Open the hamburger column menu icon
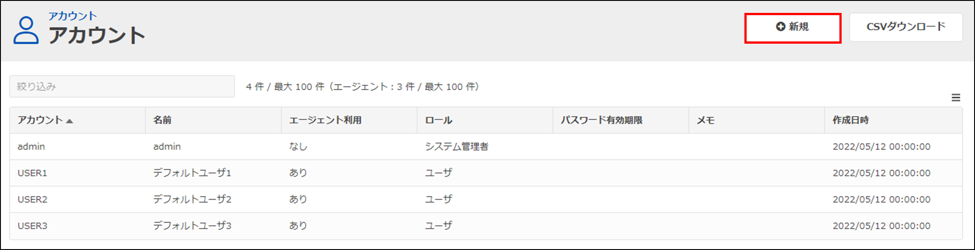The image size is (975, 250). pyautogui.click(x=955, y=98)
